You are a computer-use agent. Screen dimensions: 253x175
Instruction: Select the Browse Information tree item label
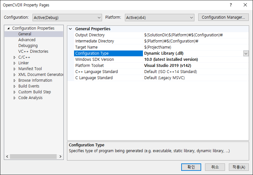coord(35,80)
